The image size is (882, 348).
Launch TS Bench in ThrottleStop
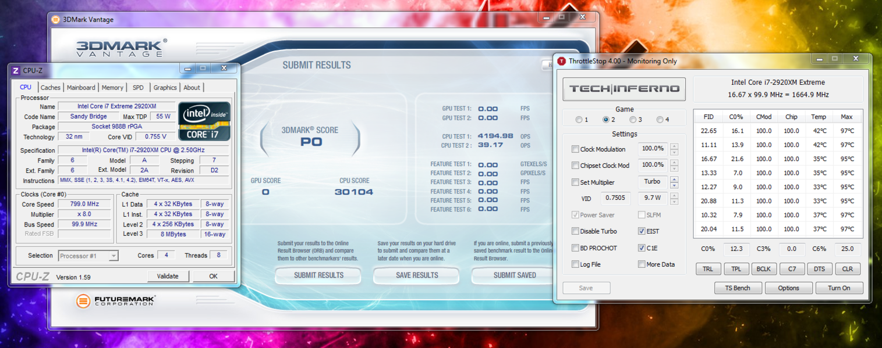(x=738, y=288)
